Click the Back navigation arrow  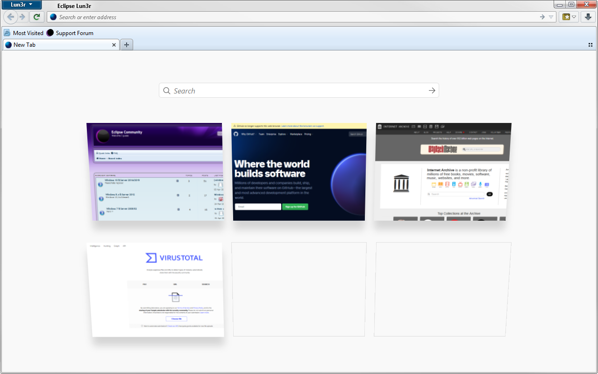pos(11,17)
